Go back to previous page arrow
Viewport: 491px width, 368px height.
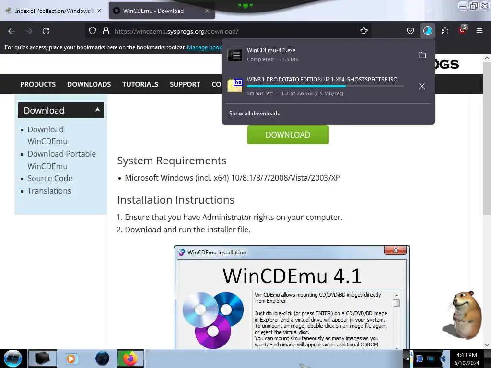pos(12,31)
